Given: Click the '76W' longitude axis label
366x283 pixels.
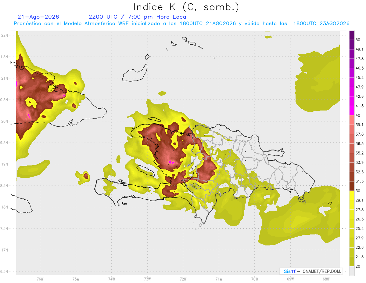Looking at the screenshot, I should tap(40, 278).
